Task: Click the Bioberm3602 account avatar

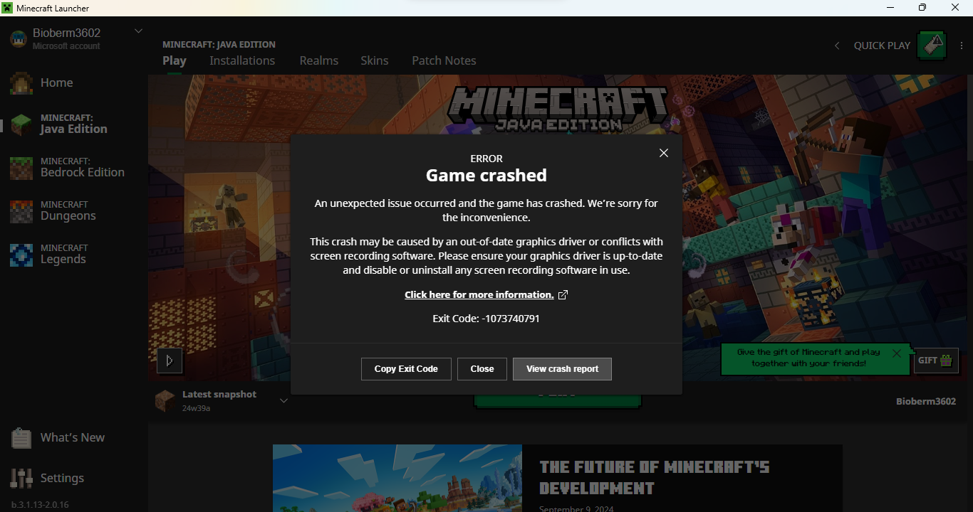Action: click(x=19, y=39)
